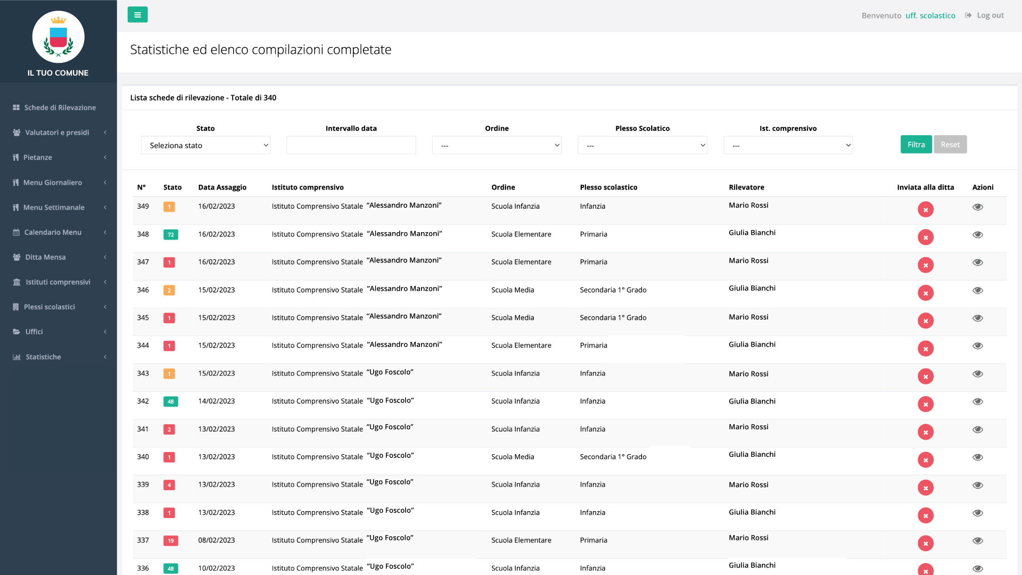The image size is (1022, 575).
Task: Click the red 'not sent' icon for row 349
Action: pos(926,209)
